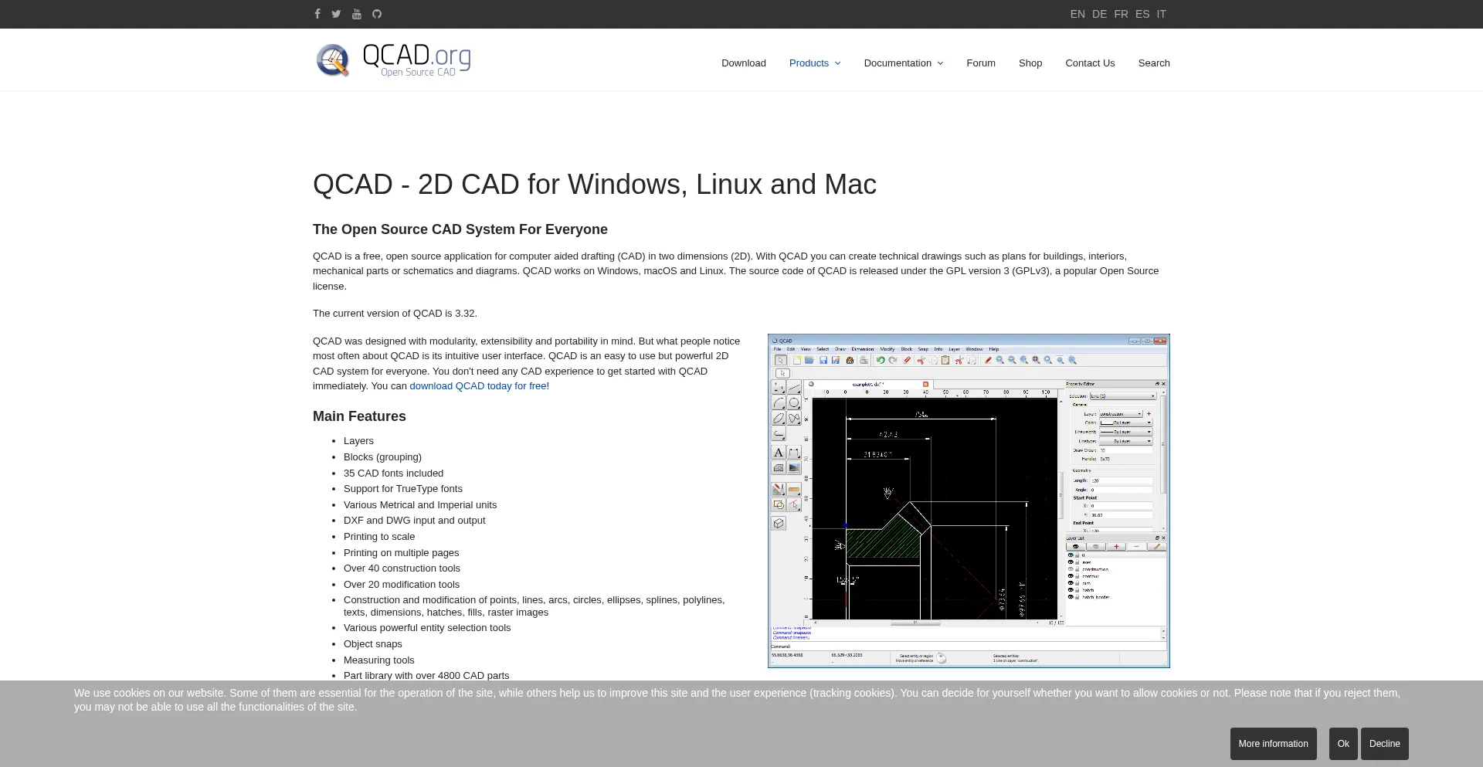This screenshot has height=767, width=1483.
Task: Open the Contact Us page
Action: (x=1090, y=63)
